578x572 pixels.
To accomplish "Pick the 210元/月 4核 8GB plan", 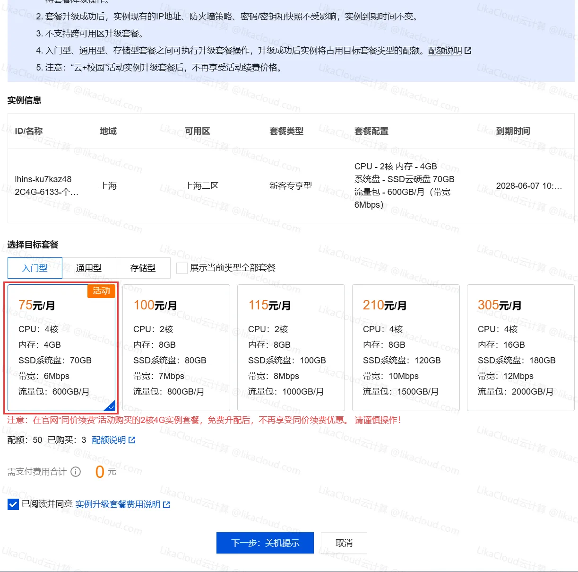I will [405, 348].
